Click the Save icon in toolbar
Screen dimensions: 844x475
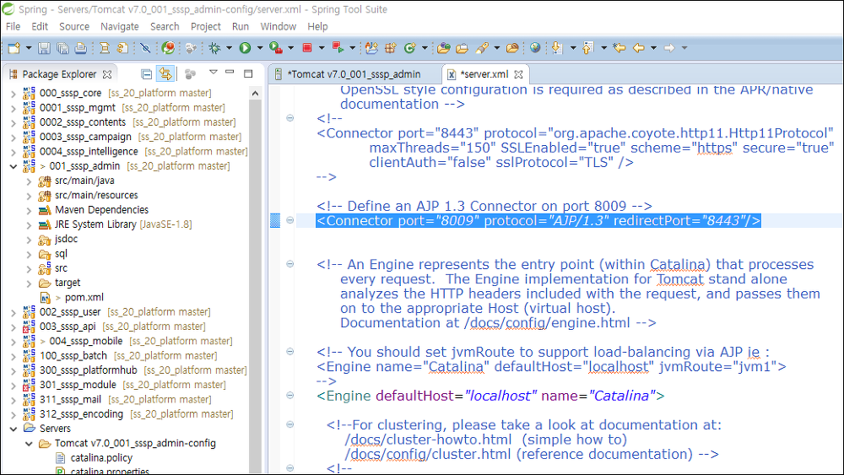[x=44, y=48]
